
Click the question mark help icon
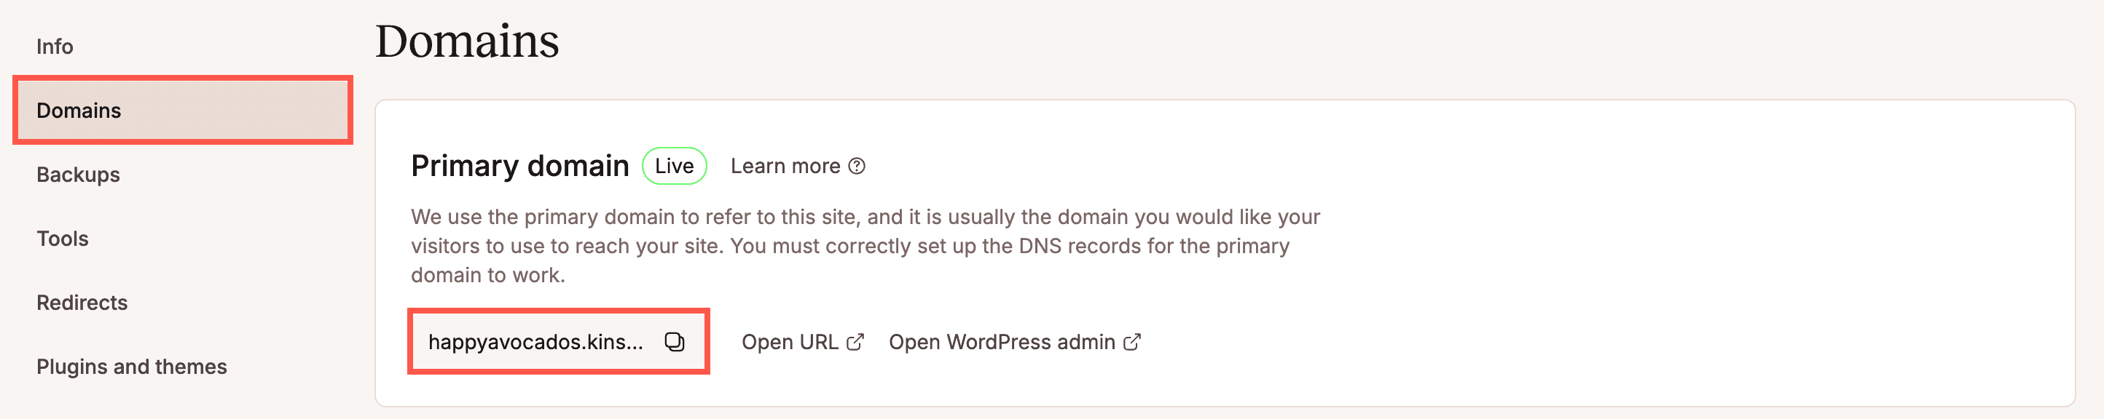pyautogui.click(x=856, y=167)
